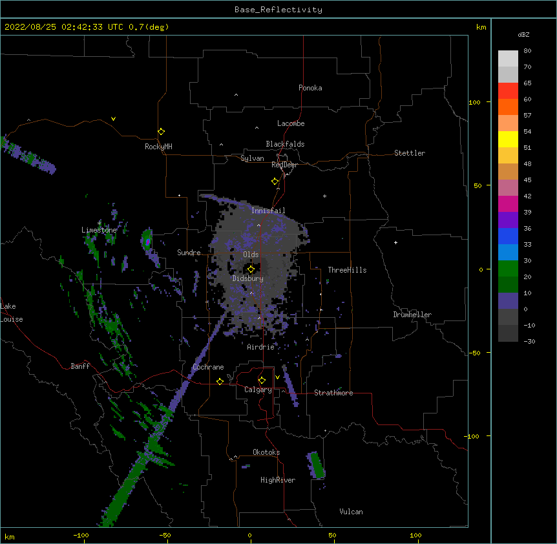Click the yellow diamond marker above RockyMH
Screen dimensions: 557x544
click(161, 132)
